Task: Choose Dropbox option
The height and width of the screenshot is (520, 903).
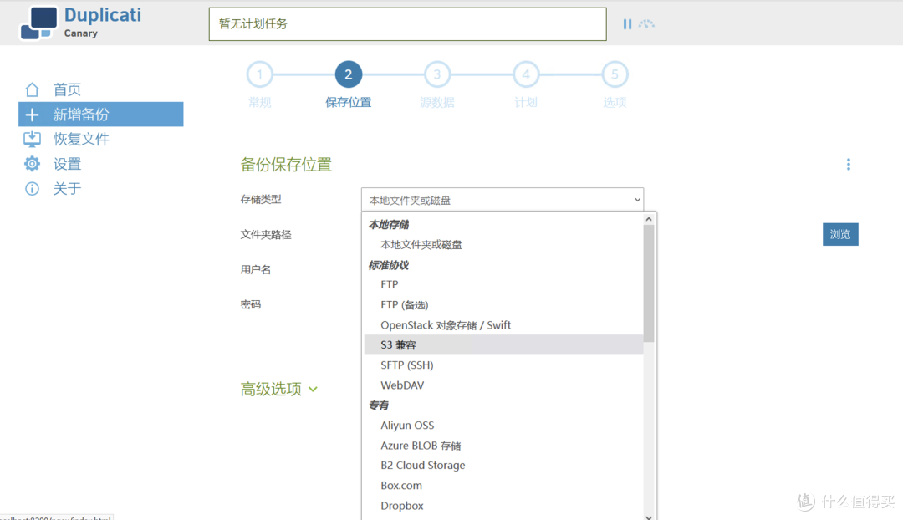Action: [x=504, y=506]
